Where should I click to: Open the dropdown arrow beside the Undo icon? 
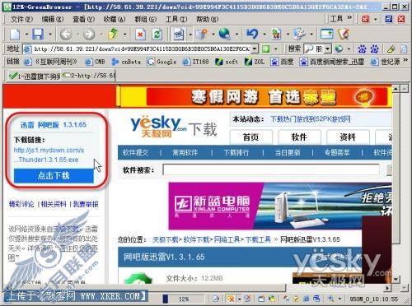tap(265, 35)
